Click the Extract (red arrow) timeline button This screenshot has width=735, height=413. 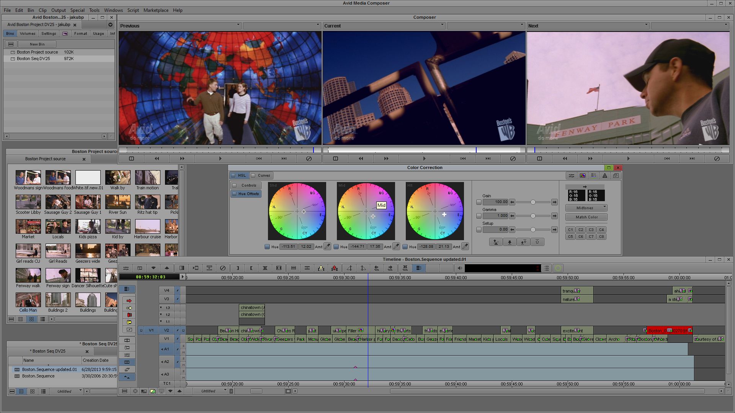335,268
